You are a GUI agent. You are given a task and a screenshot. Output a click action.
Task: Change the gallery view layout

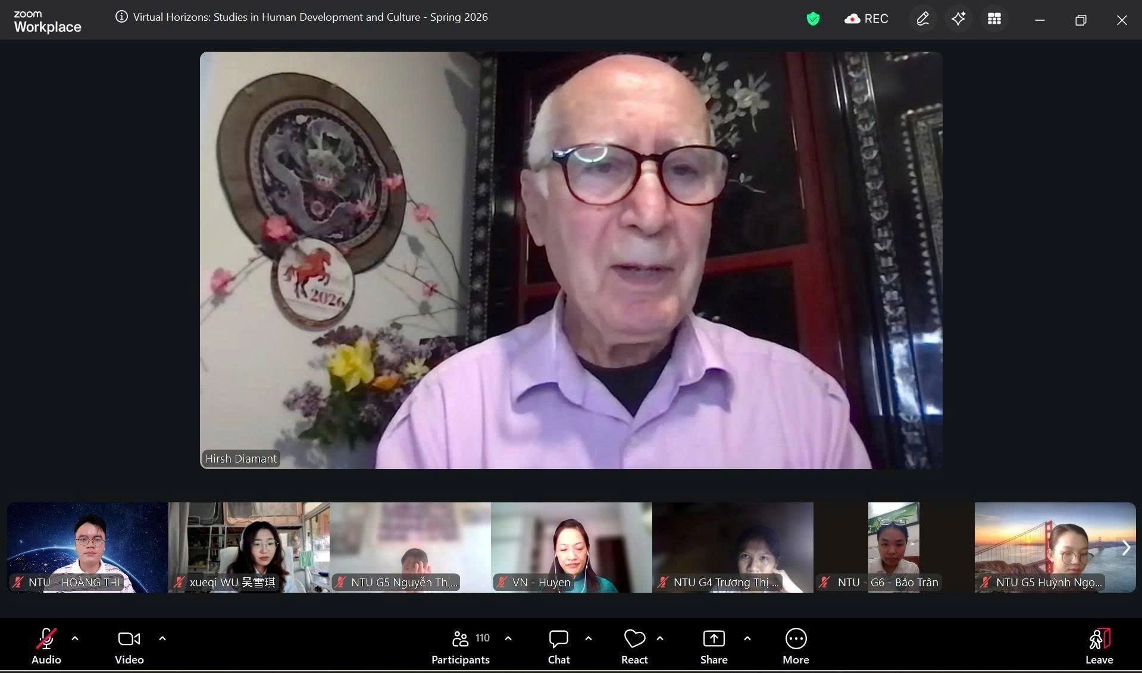[994, 19]
